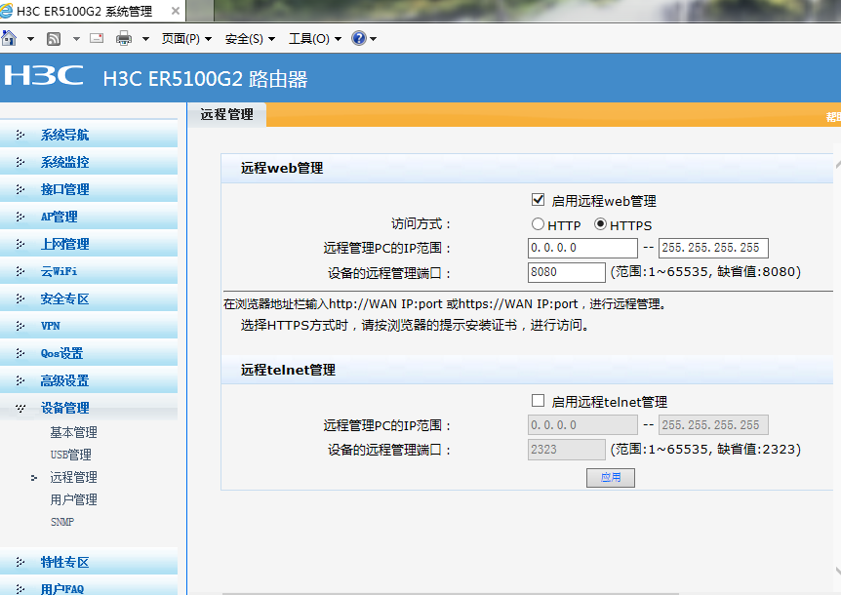Image resolution: width=841 pixels, height=595 pixels.
Task: Open the dropdown arrow beside the Help icon
Action: [x=374, y=39]
